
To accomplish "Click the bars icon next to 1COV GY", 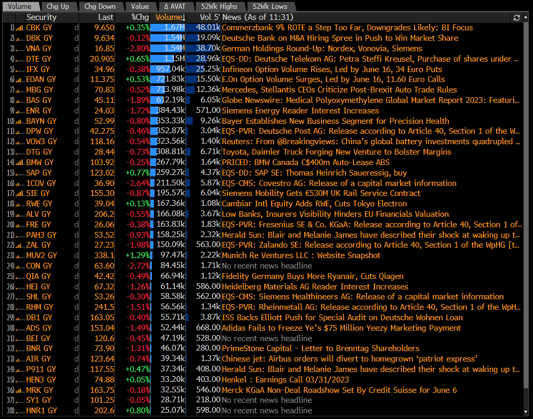I will [x=20, y=183].
